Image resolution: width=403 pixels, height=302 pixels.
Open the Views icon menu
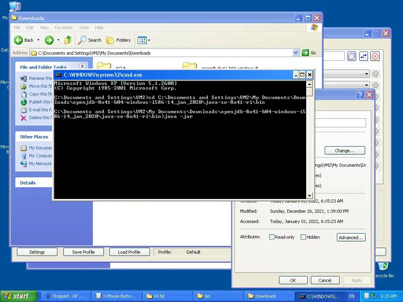pyautogui.click(x=144, y=40)
